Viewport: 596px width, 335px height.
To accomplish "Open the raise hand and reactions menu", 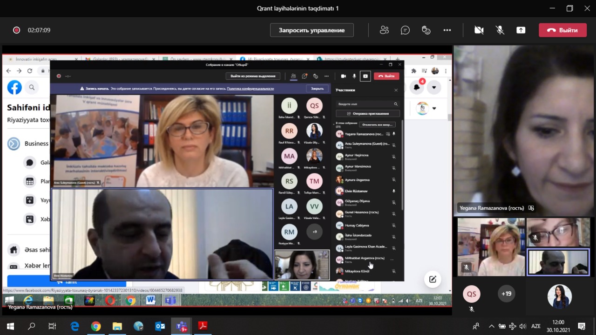I will [x=426, y=30].
